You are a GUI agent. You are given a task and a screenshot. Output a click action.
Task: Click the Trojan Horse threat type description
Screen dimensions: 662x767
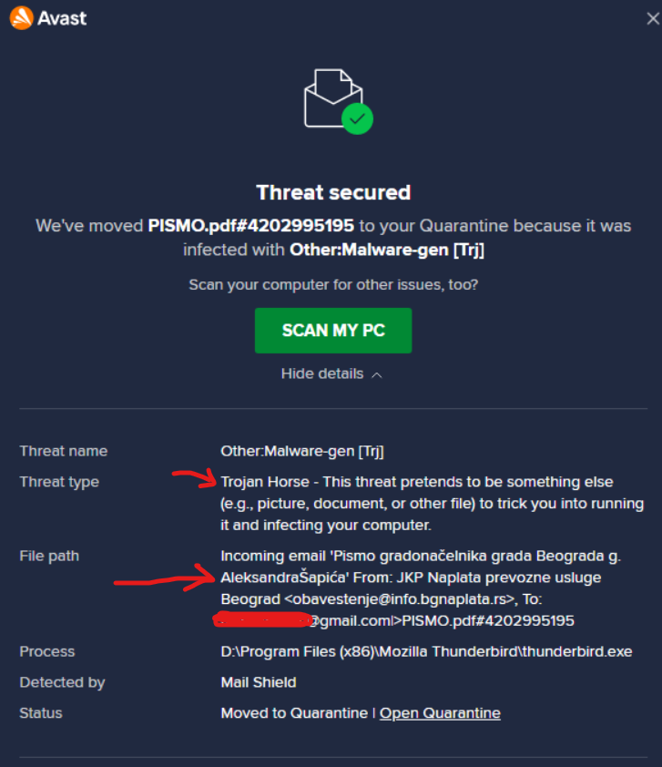pyautogui.click(x=433, y=504)
